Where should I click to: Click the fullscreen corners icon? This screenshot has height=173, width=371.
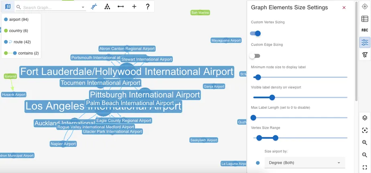(365, 167)
